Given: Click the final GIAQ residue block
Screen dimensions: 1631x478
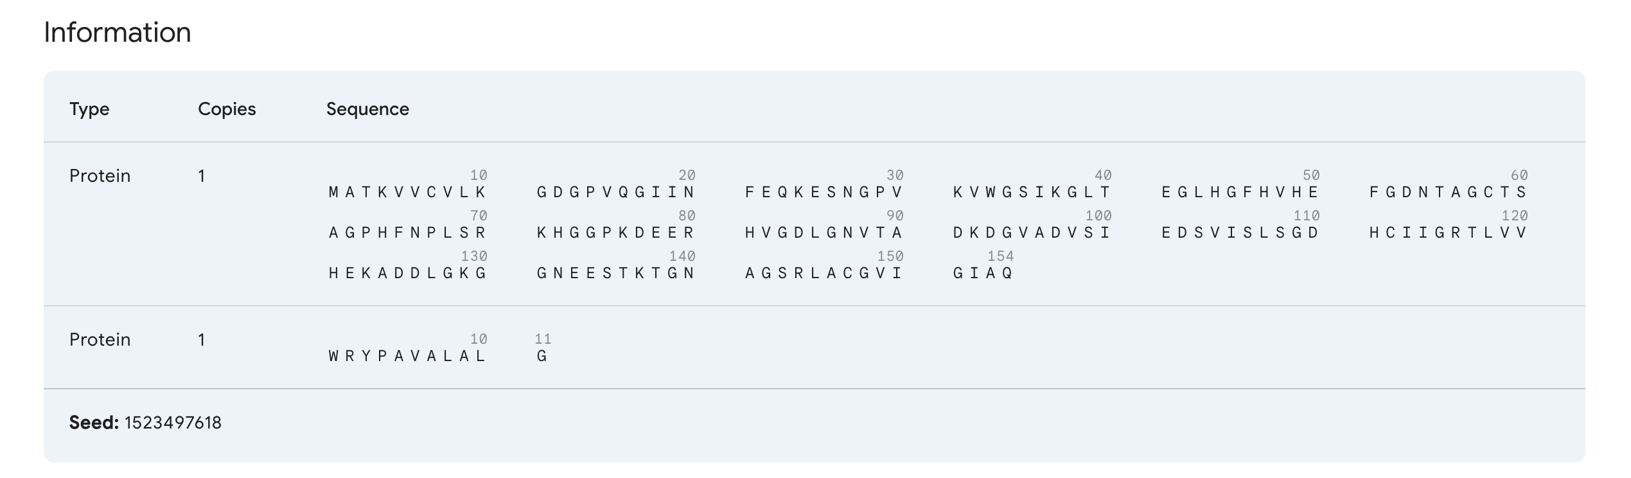Looking at the screenshot, I should pyautogui.click(x=983, y=273).
